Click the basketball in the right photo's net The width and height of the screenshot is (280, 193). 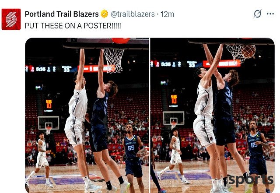(x=248, y=51)
